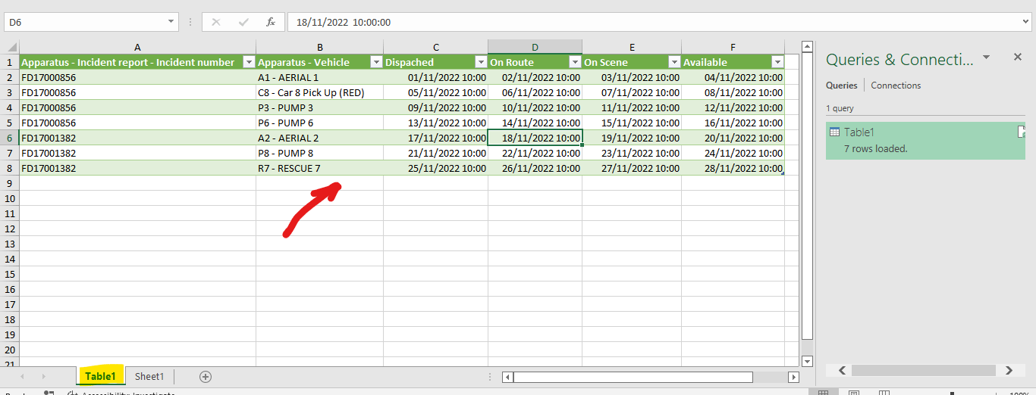Click the Table1 query table icon
This screenshot has height=395, width=1036.
[834, 132]
